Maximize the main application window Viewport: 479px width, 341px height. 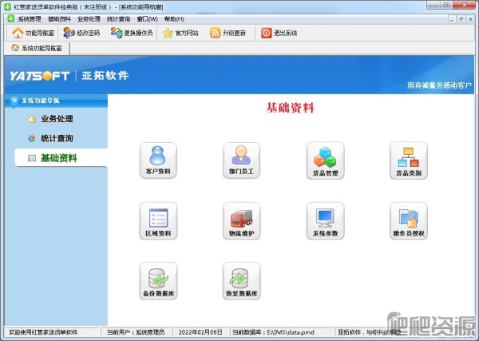(x=446, y=5)
